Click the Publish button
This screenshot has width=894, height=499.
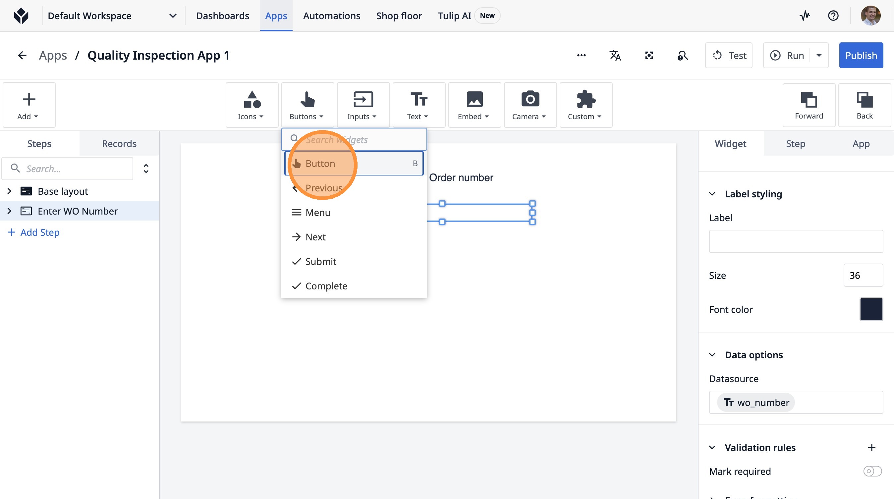(861, 56)
